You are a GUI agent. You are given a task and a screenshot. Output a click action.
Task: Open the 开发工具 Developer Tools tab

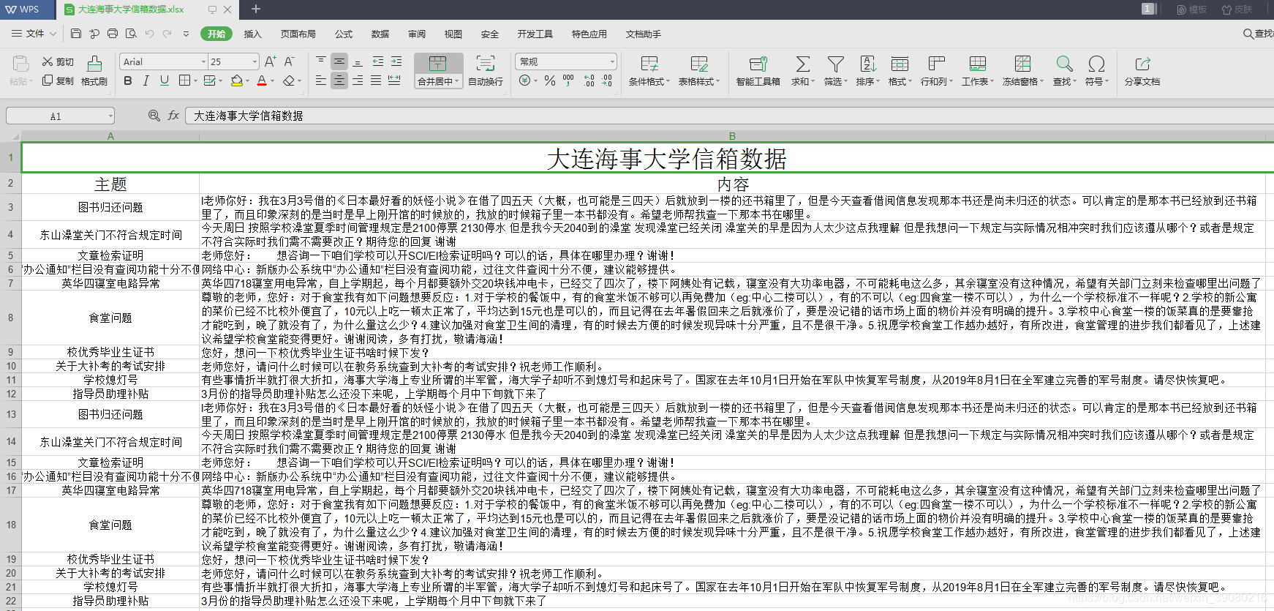[x=535, y=34]
